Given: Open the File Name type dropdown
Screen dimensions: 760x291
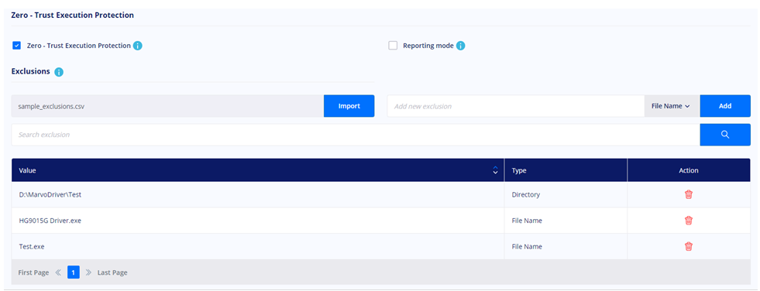Looking at the screenshot, I should (672, 106).
